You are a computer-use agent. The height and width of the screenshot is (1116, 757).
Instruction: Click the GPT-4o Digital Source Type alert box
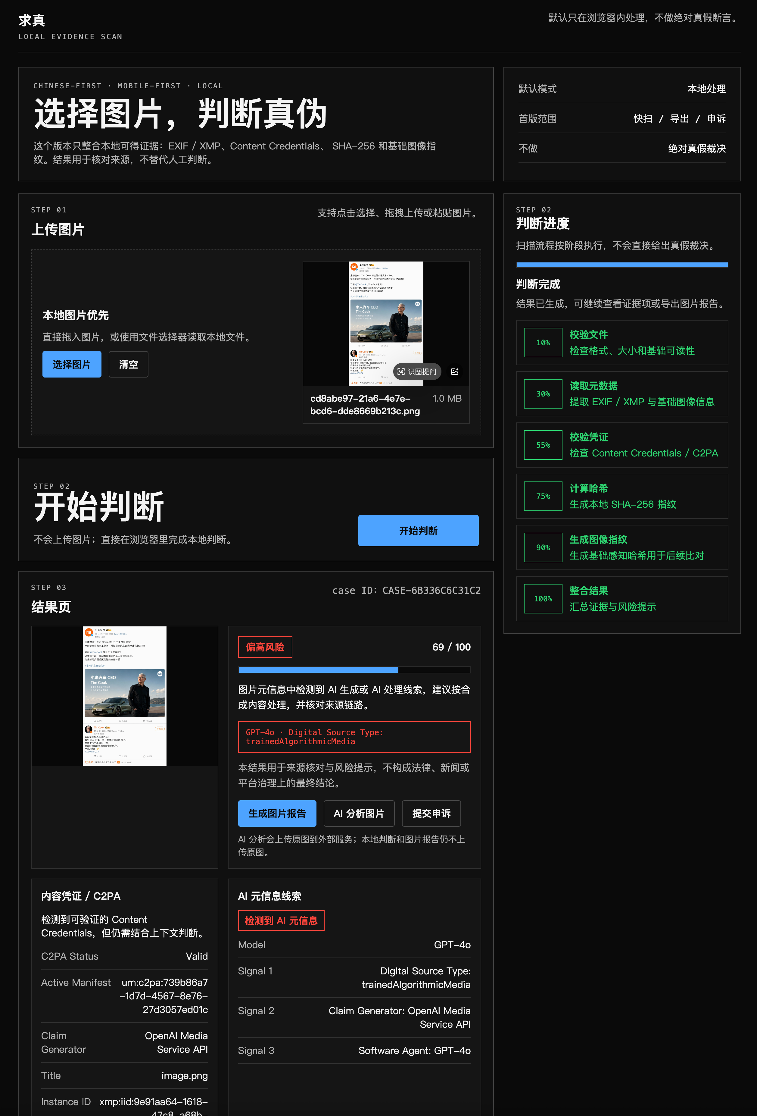point(354,737)
